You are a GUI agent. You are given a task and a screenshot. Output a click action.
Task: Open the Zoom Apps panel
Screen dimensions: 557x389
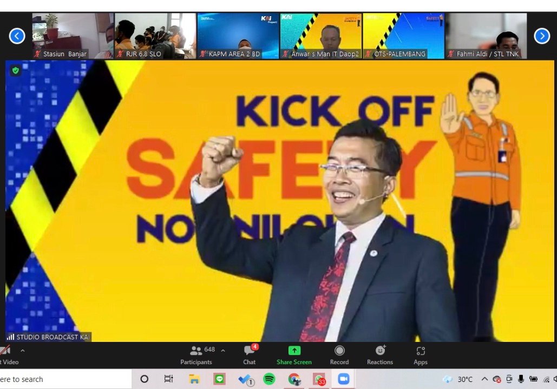[421, 354]
